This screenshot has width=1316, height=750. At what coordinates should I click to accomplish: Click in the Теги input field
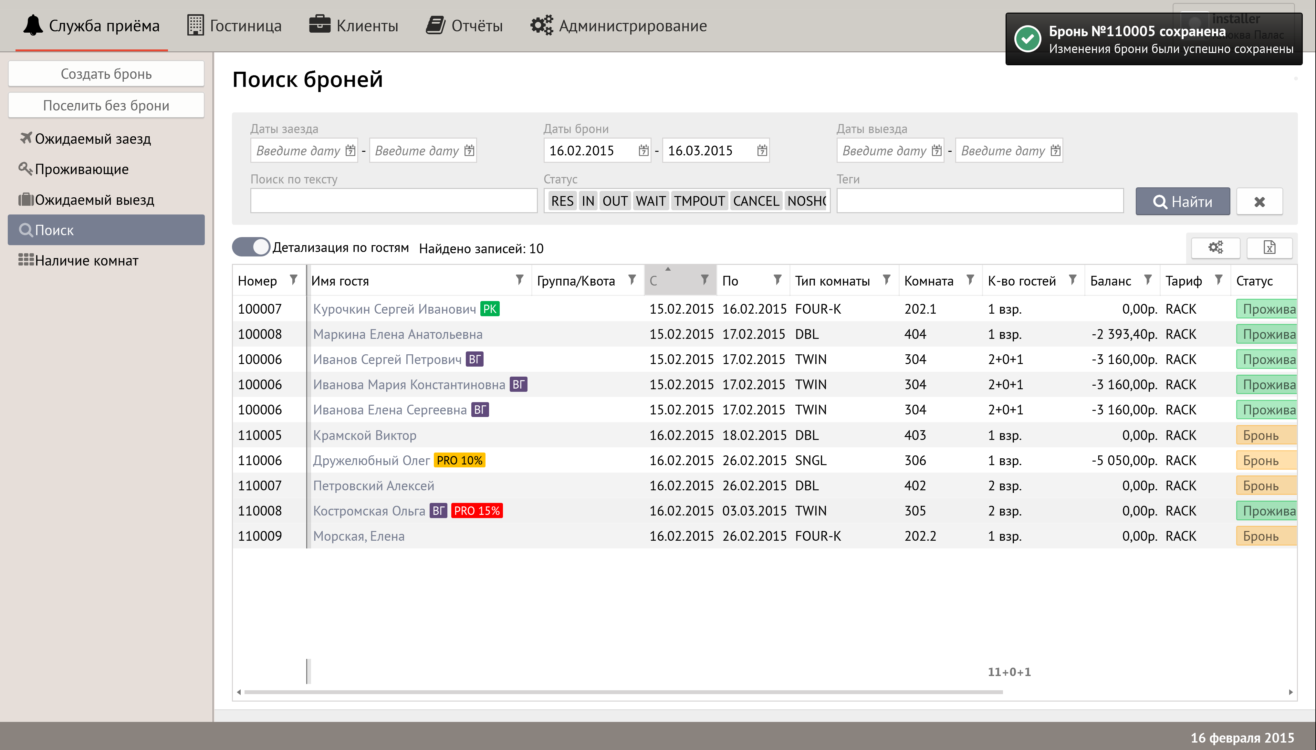pyautogui.click(x=980, y=201)
